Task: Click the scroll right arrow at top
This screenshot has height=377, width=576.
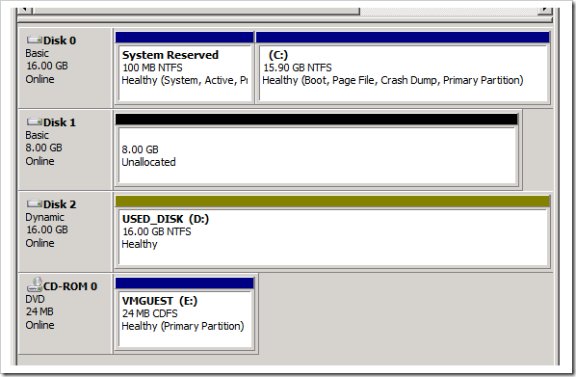Action: 545,11
